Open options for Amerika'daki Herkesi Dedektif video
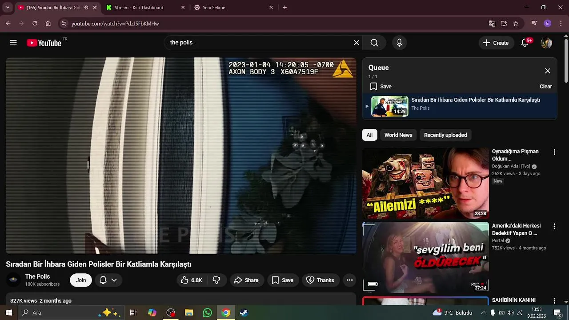 554,226
